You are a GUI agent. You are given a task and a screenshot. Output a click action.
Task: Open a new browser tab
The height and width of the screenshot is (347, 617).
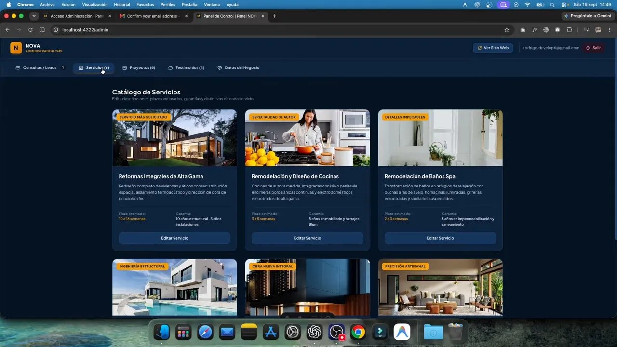pyautogui.click(x=274, y=16)
